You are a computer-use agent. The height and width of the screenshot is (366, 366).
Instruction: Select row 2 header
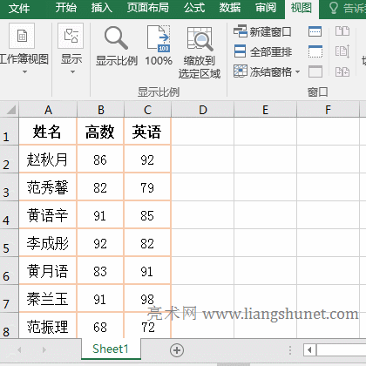coord(10,159)
